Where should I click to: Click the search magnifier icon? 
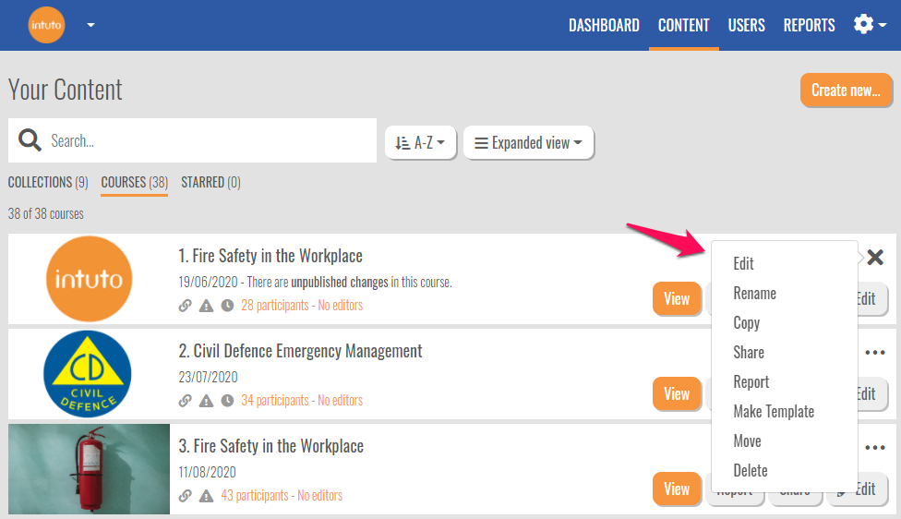click(30, 140)
